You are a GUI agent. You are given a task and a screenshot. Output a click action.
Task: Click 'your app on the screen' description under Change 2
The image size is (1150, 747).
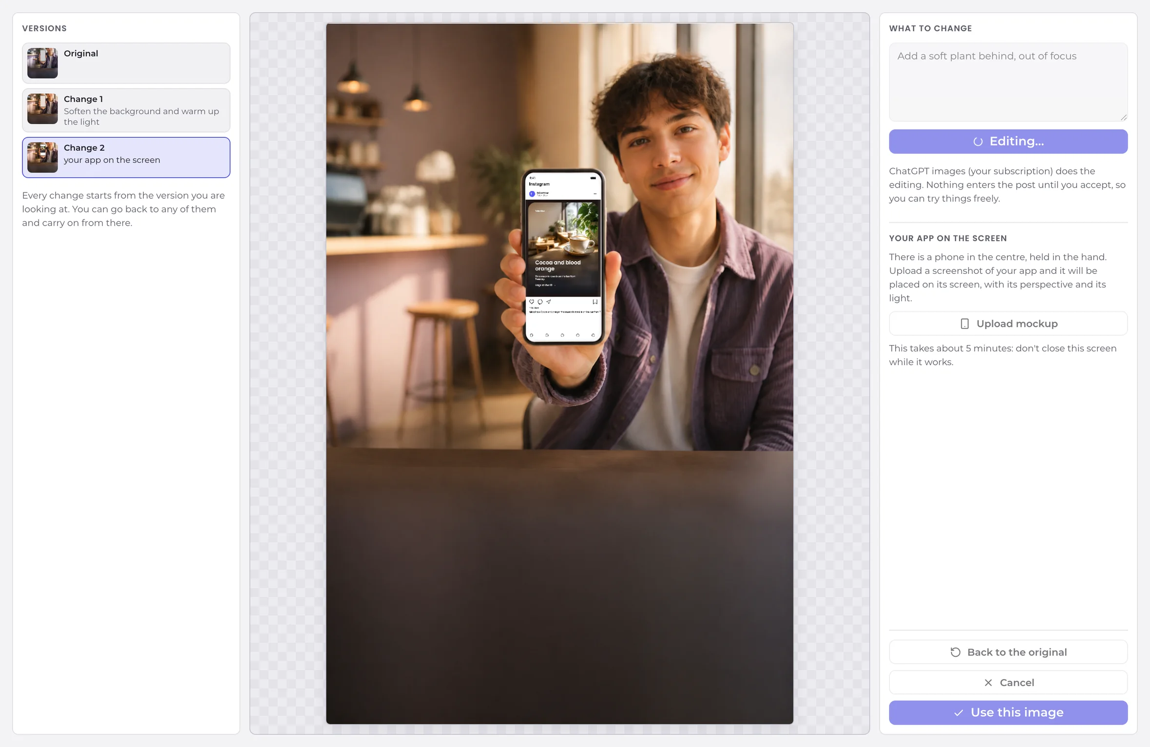tap(112, 160)
